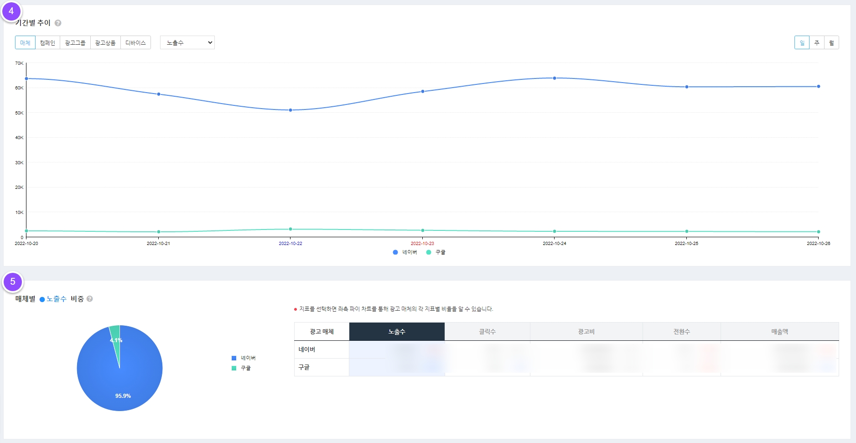Open the 노출수 metric dropdown
The height and width of the screenshot is (443, 856).
pos(187,43)
